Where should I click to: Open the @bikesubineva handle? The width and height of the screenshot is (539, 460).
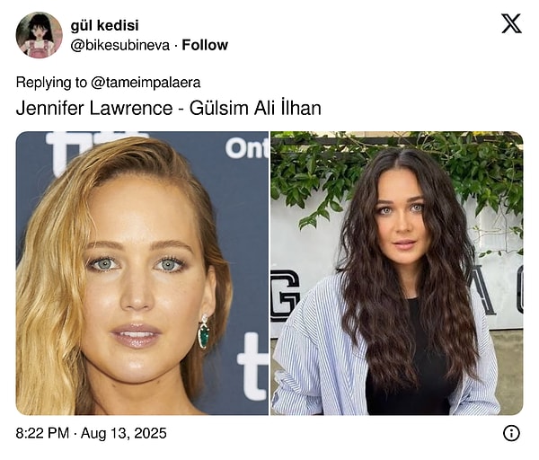pyautogui.click(x=120, y=46)
